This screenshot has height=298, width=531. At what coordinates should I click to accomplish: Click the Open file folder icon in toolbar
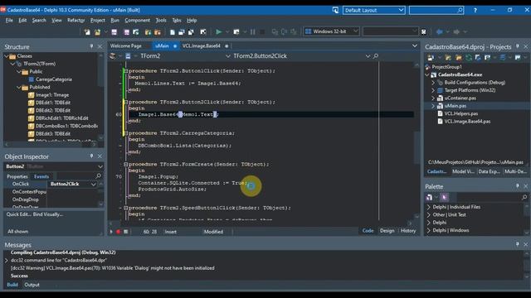(98, 31)
